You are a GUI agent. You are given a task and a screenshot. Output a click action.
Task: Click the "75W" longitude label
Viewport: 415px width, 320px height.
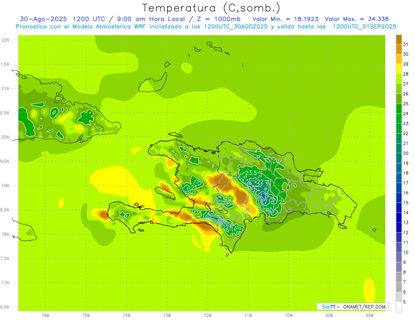click(86, 316)
